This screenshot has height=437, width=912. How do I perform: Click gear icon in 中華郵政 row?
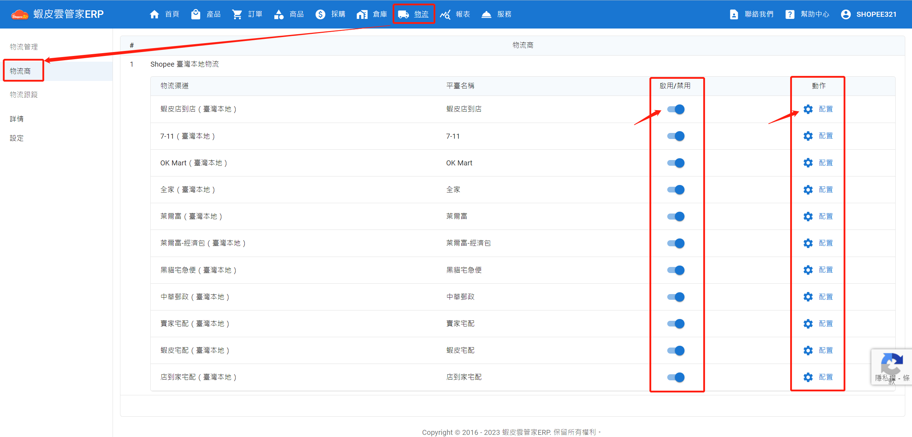point(808,297)
